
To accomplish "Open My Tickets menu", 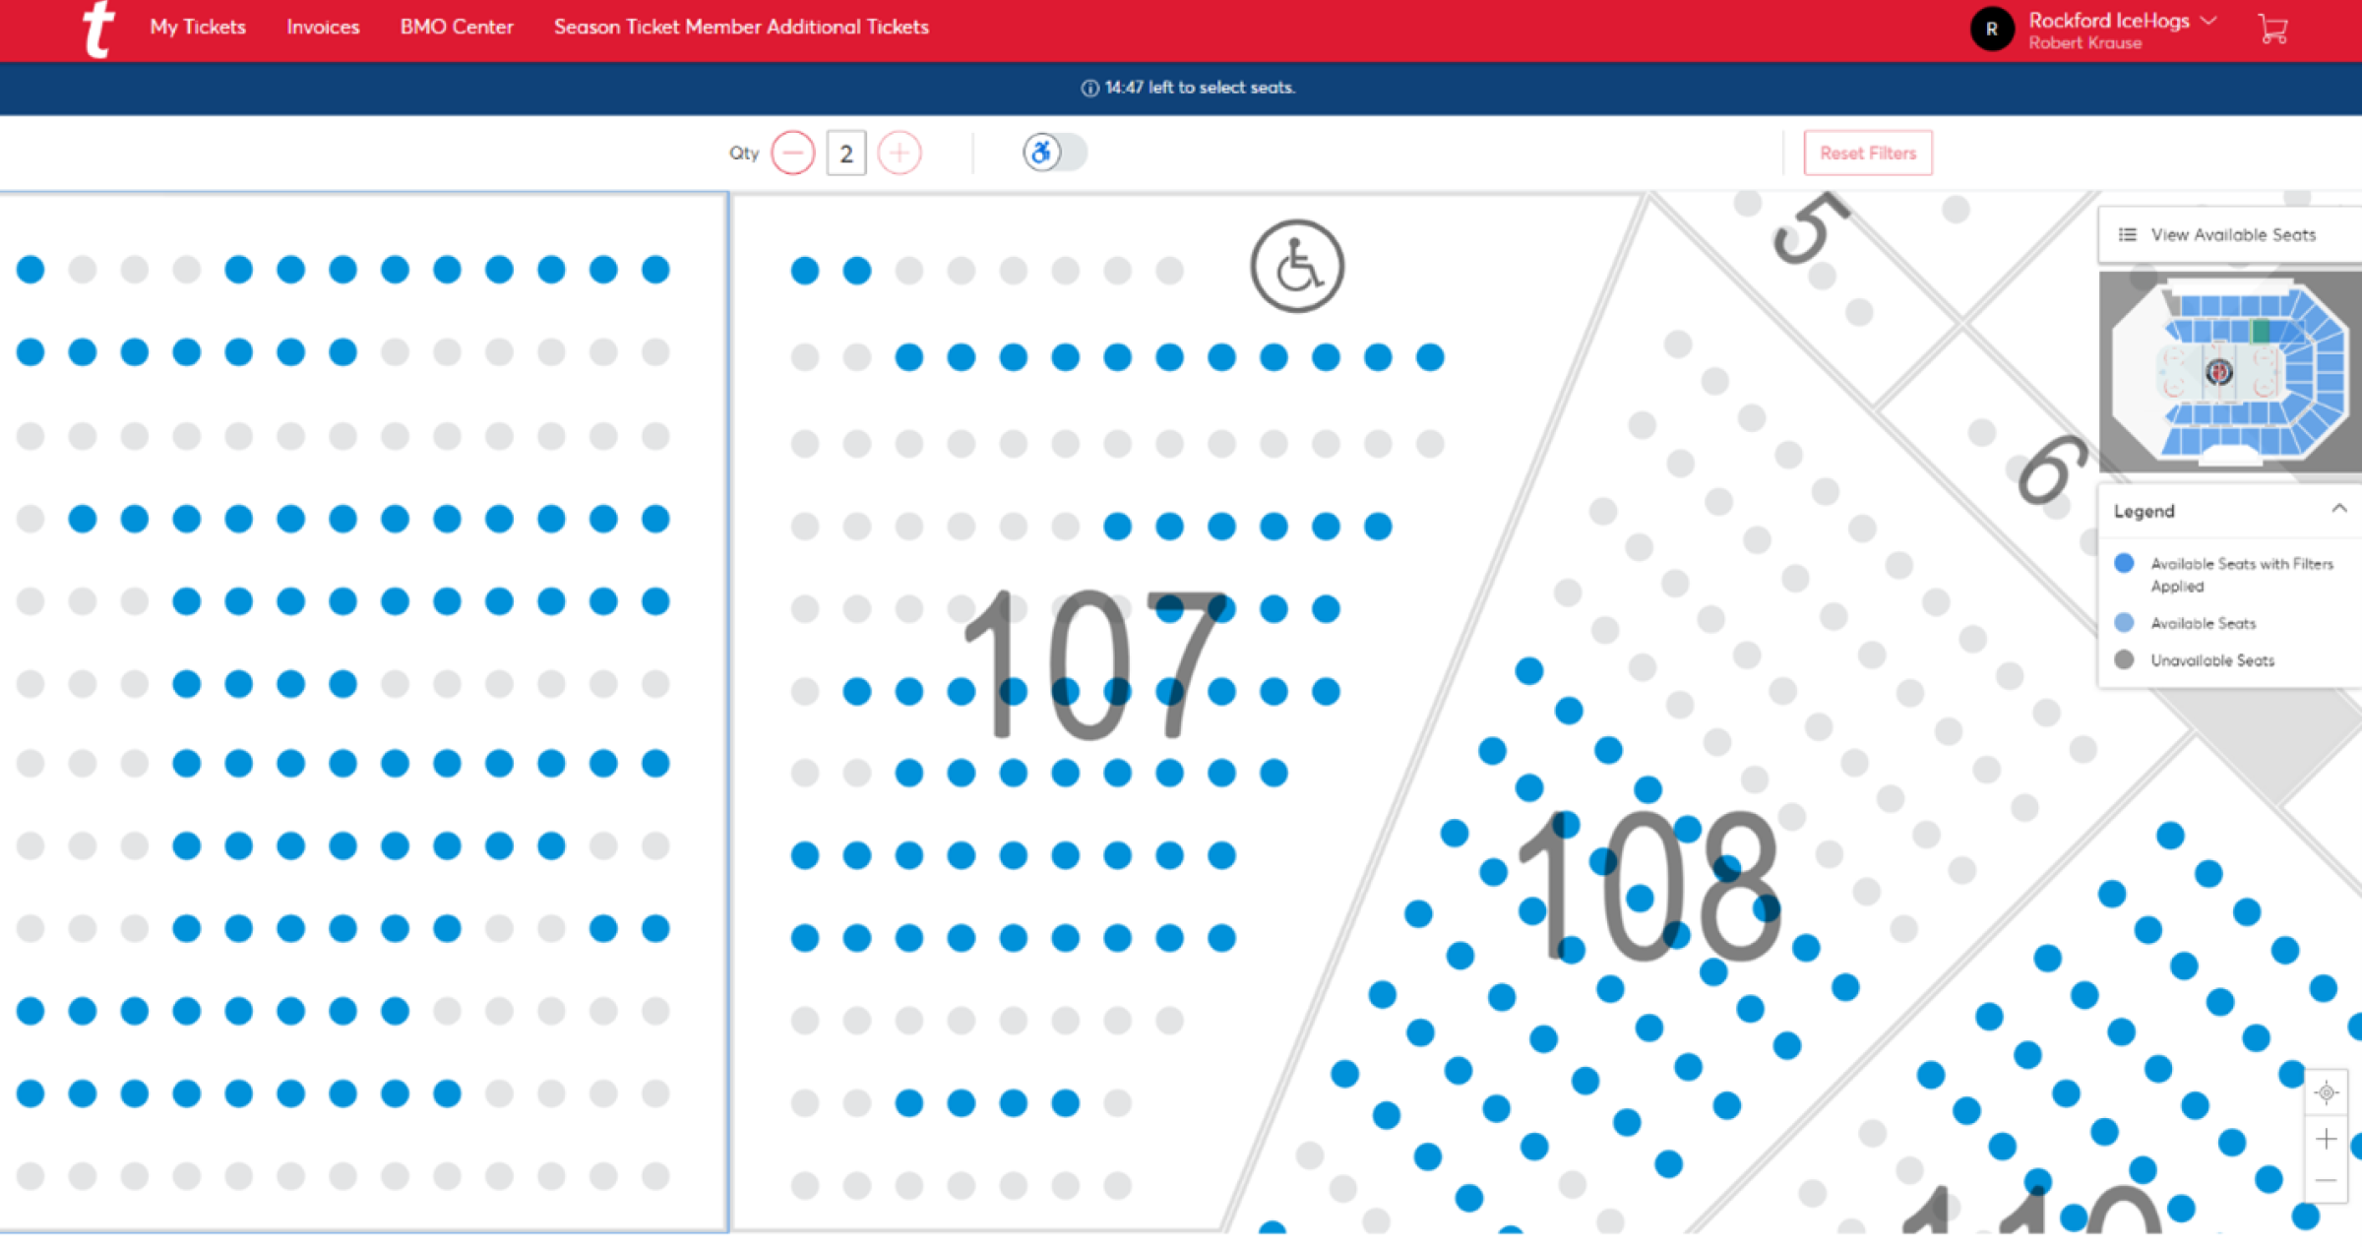I will click(x=198, y=28).
